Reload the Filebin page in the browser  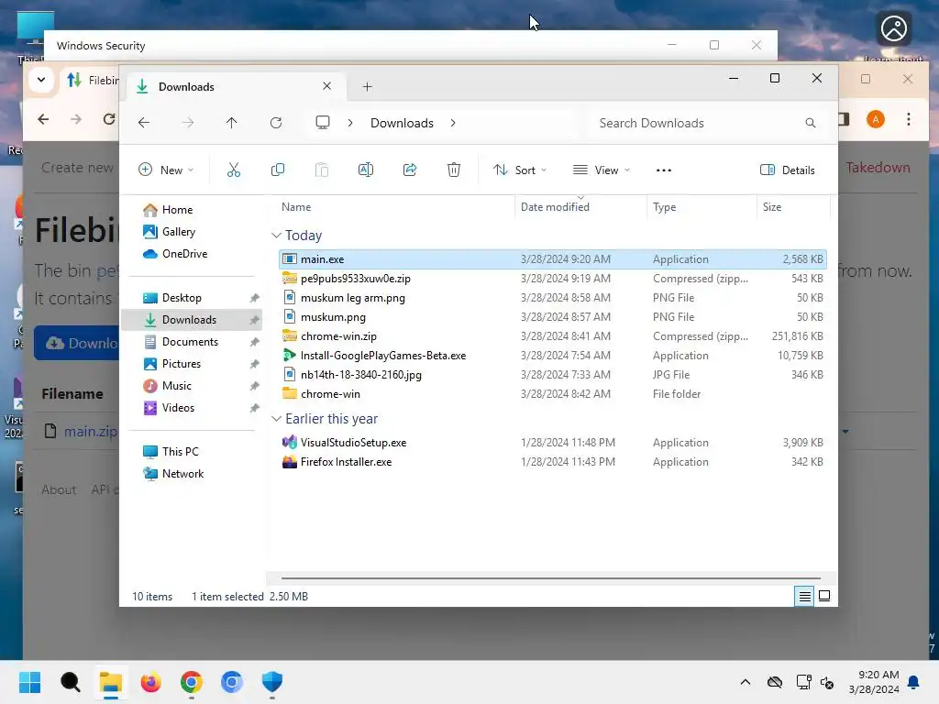click(x=109, y=119)
